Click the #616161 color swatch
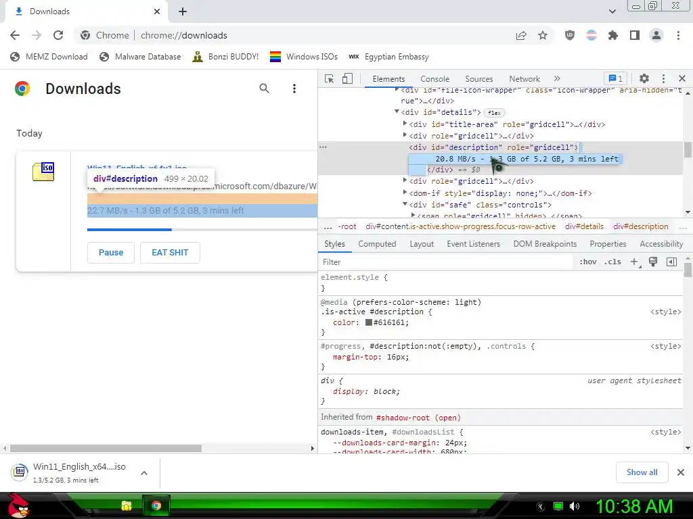The image size is (693, 519). pos(369,322)
